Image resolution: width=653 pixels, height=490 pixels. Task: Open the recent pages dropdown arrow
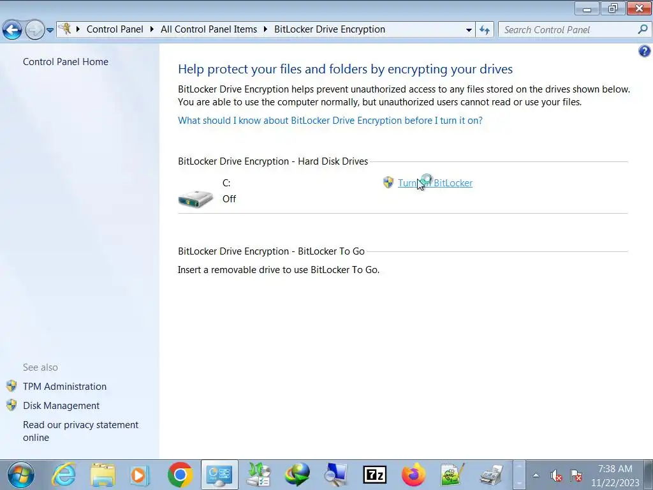pyautogui.click(x=50, y=30)
